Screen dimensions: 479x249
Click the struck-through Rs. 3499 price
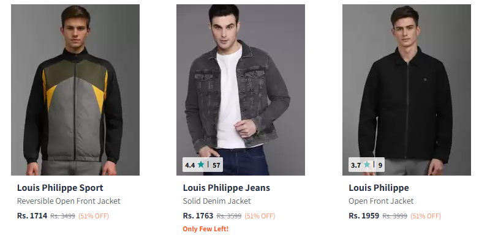[x=62, y=216]
